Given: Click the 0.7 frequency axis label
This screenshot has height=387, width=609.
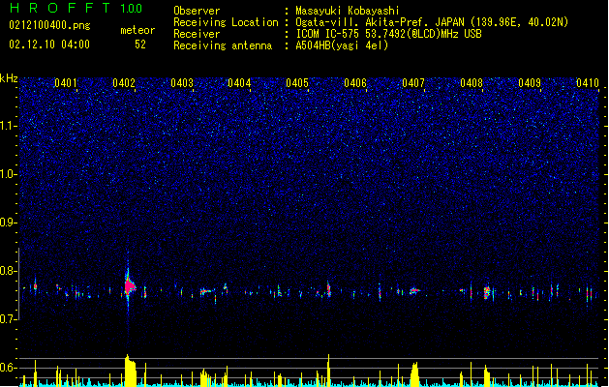Looking at the screenshot, I should pyautogui.click(x=8, y=319).
